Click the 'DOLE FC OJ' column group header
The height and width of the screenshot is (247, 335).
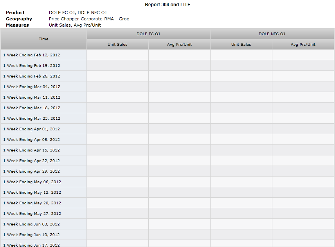coord(148,34)
